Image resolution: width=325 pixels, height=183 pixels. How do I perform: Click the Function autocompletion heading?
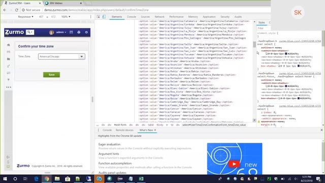coord(115,163)
